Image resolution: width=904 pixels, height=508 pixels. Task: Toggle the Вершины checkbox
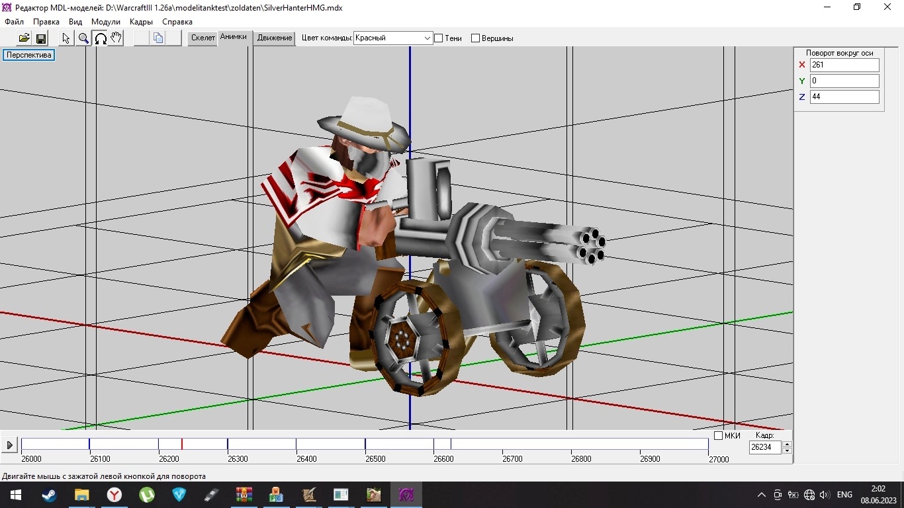tap(475, 38)
